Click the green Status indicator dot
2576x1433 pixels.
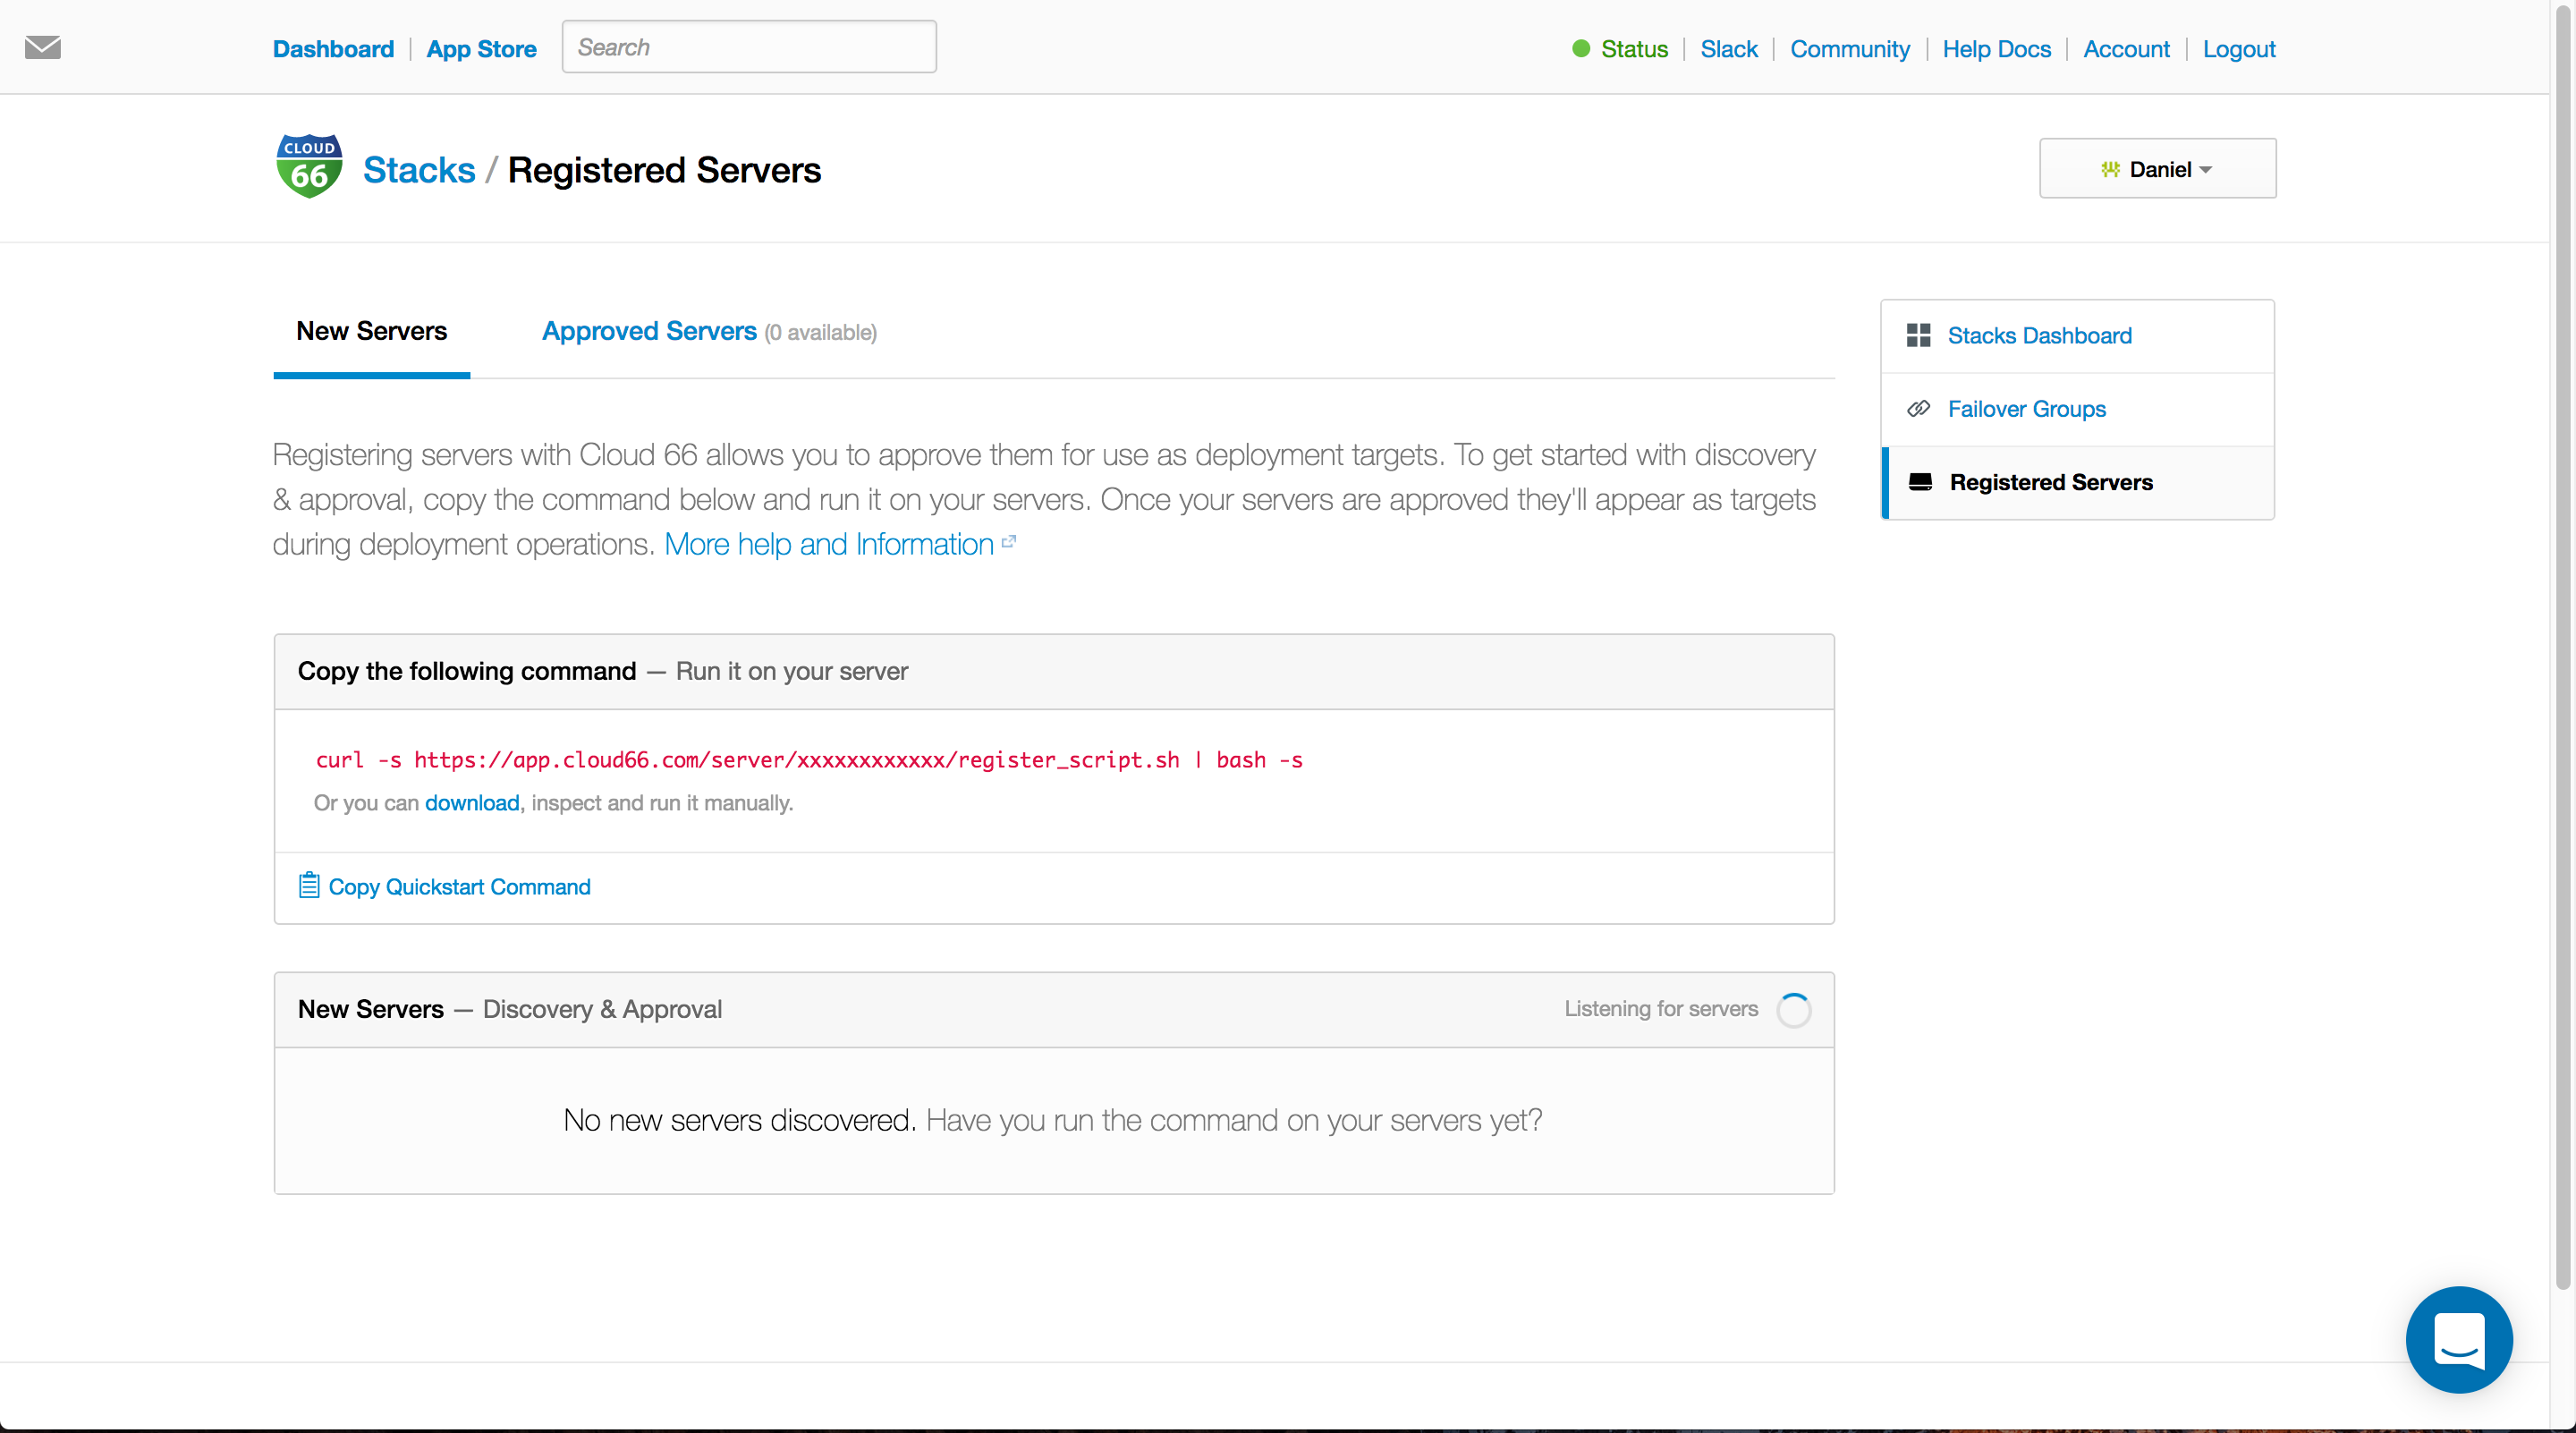(x=1581, y=47)
